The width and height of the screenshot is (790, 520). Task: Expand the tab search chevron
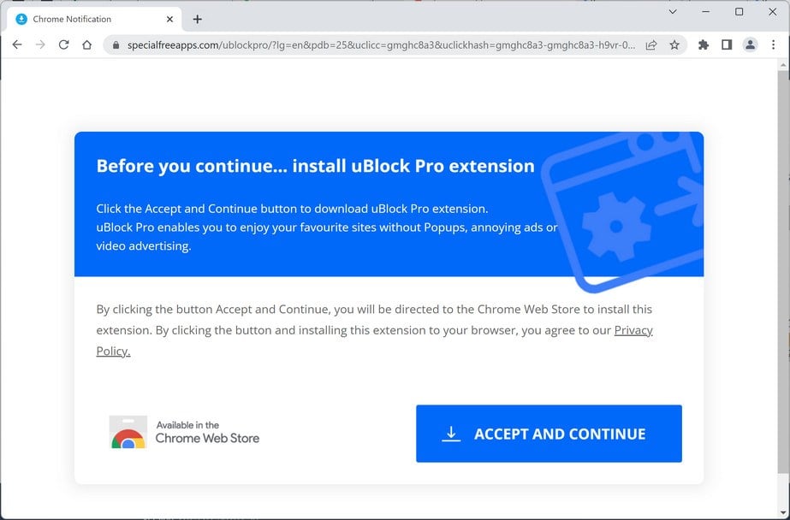(673, 12)
